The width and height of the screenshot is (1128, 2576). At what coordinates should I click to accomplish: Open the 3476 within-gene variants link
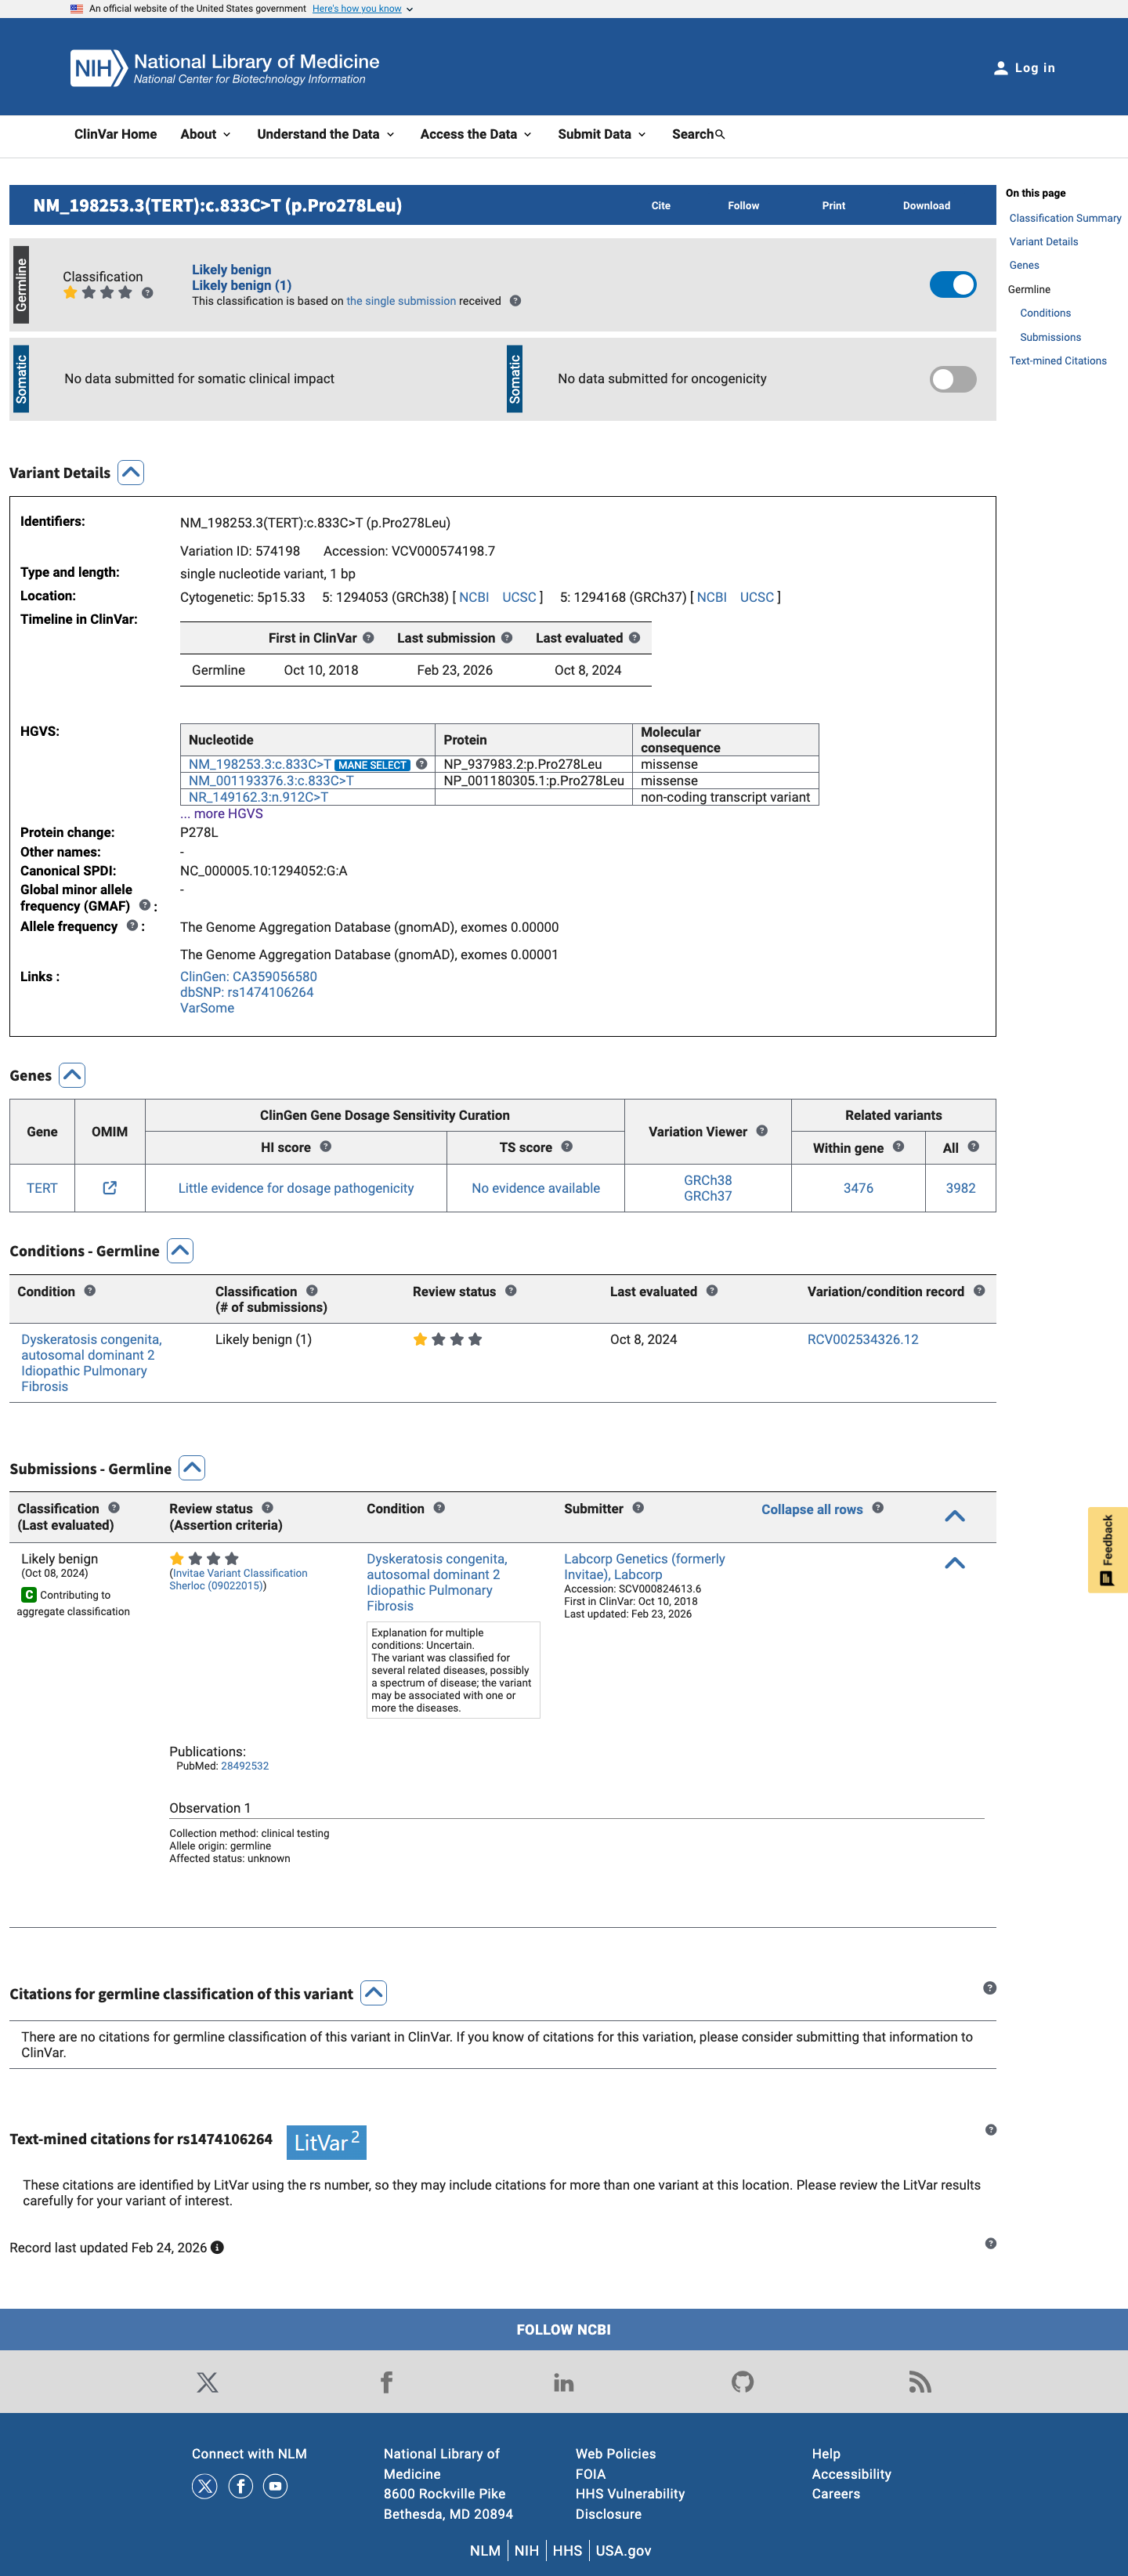pyautogui.click(x=859, y=1188)
